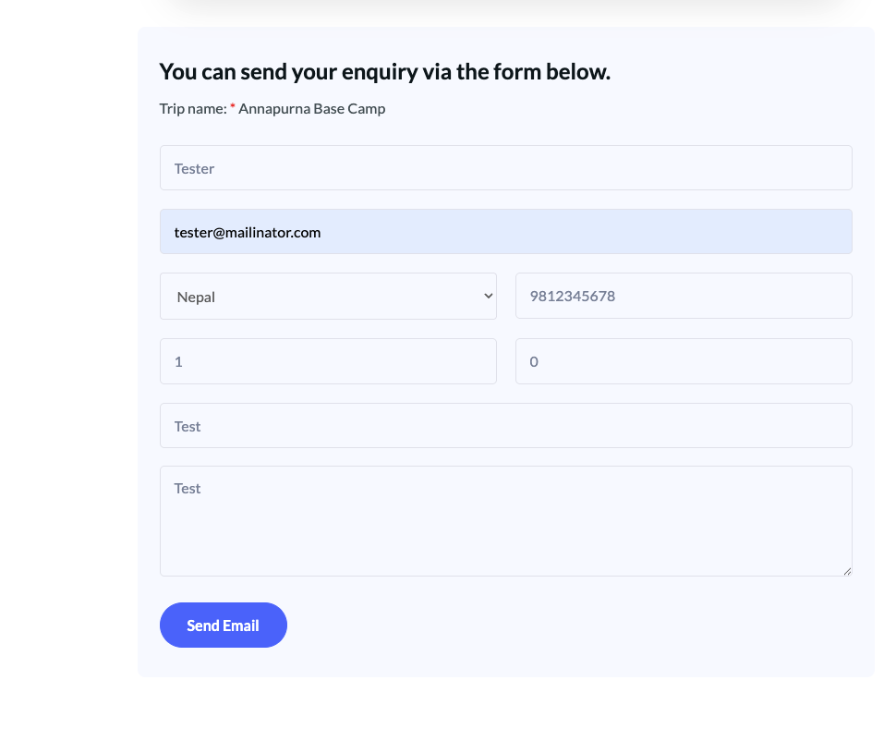The image size is (896, 741).
Task: Grab the message textarea resize handle
Action: point(847,571)
